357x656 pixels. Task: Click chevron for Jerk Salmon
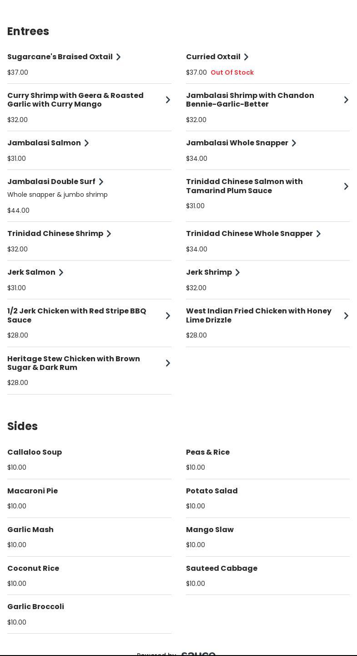point(61,272)
